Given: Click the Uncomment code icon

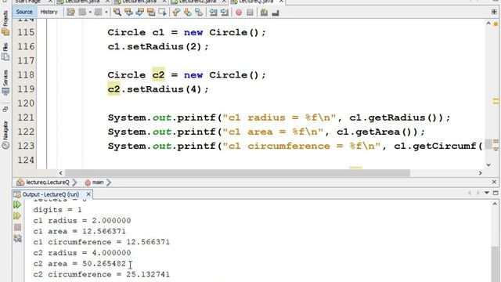Looking at the screenshot, I should (x=276, y=13).
